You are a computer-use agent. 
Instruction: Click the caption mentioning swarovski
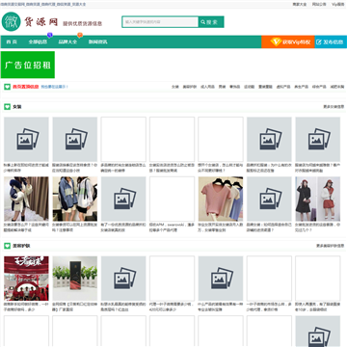(x=172, y=227)
